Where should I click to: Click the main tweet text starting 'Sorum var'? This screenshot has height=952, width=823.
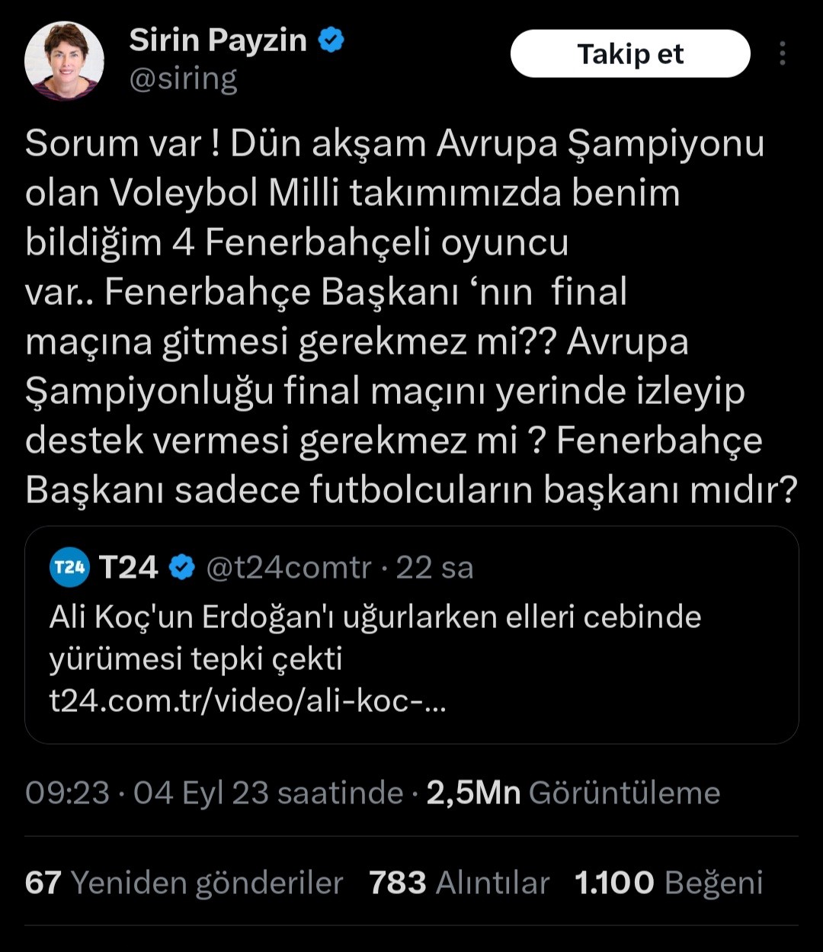tap(396, 316)
